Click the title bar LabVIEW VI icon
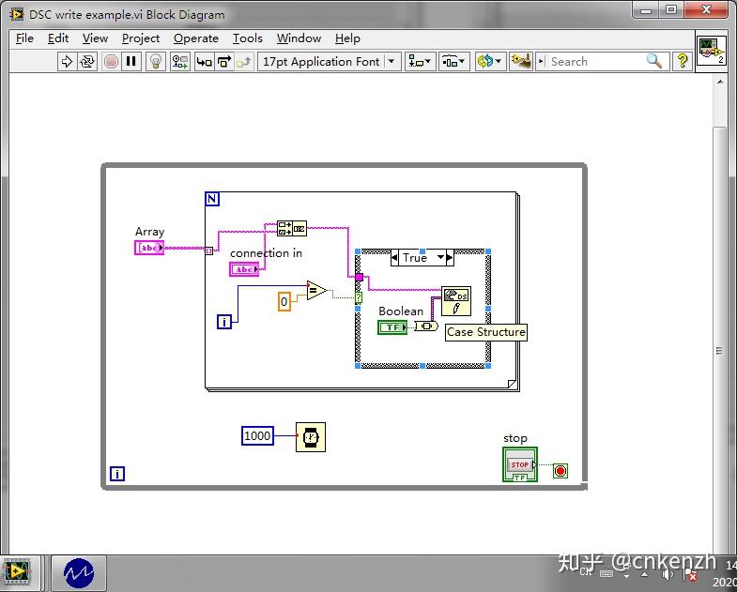Image resolution: width=737 pixels, height=592 pixels. coord(18,14)
